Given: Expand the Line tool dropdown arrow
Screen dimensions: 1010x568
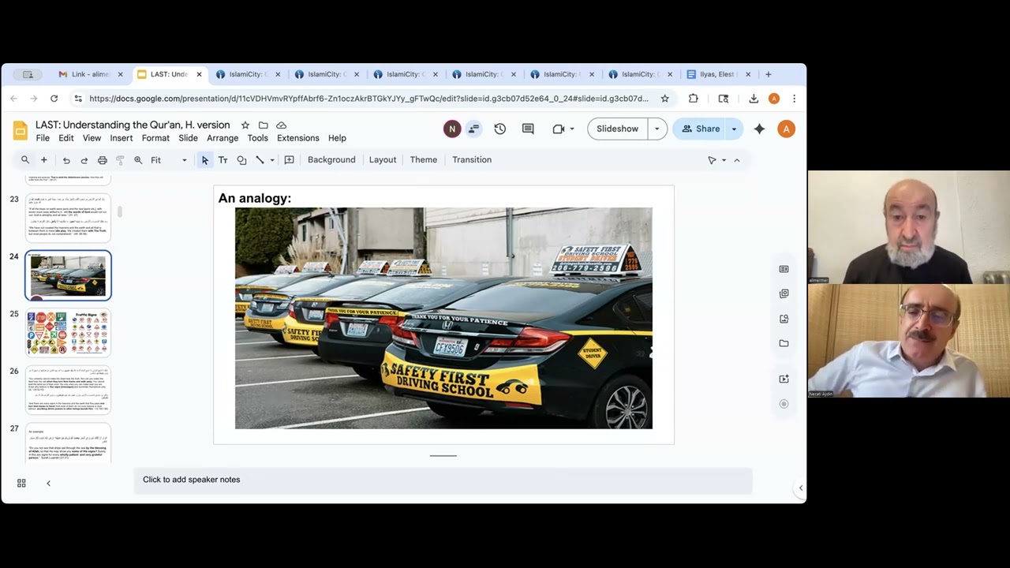Looking at the screenshot, I should 272,160.
